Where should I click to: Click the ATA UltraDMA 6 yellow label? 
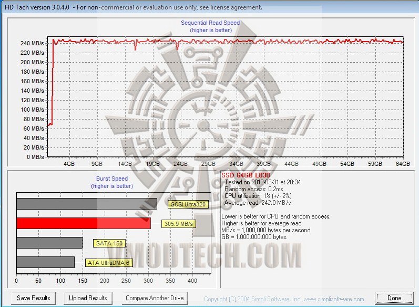pos(108,263)
